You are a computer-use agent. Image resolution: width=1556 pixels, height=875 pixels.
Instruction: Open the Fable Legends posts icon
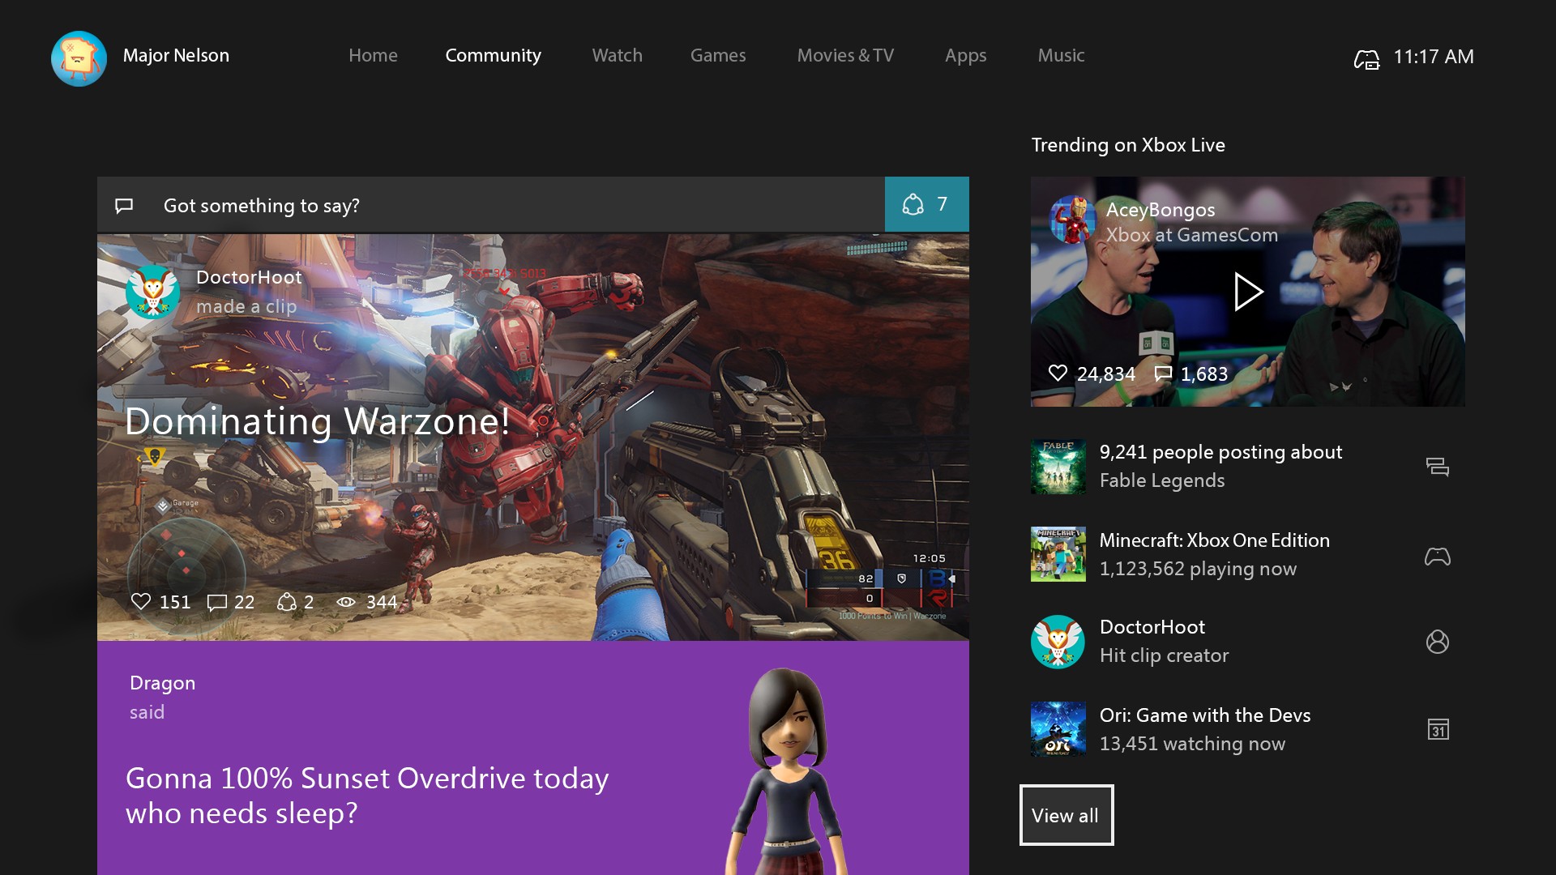click(x=1437, y=467)
